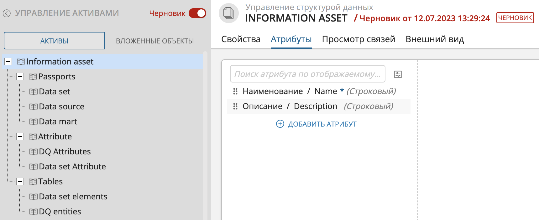539x220 pixels.
Task: Toggle the Черновик draft switch
Action: coord(197,13)
